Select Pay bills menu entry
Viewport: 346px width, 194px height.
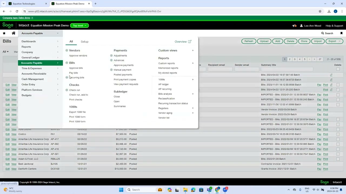(74, 73)
